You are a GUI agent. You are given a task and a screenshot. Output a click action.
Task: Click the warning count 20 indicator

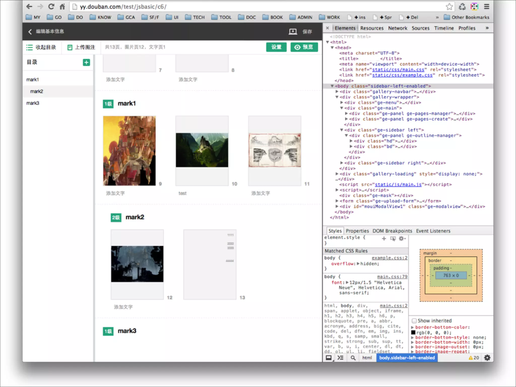coord(474,358)
